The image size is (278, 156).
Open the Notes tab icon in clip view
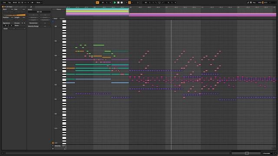click(31, 7)
